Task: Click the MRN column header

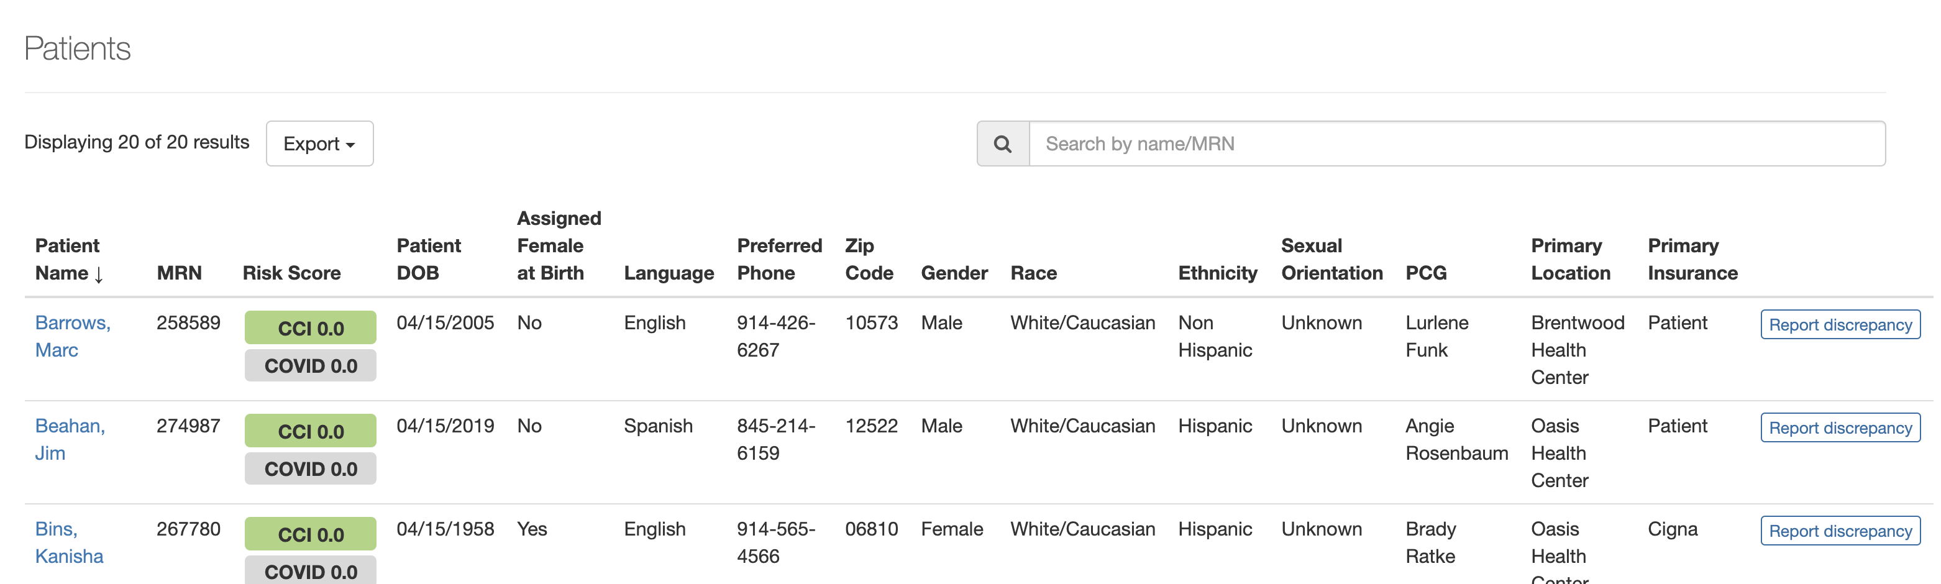Action: [178, 273]
